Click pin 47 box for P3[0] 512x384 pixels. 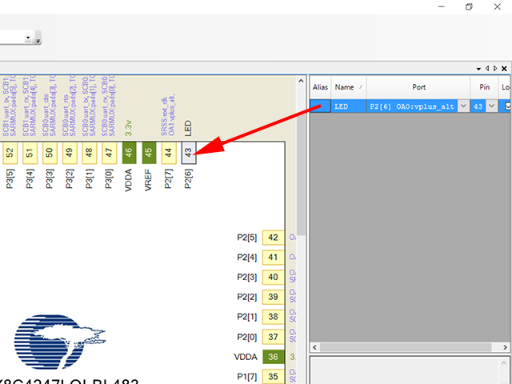coord(109,153)
